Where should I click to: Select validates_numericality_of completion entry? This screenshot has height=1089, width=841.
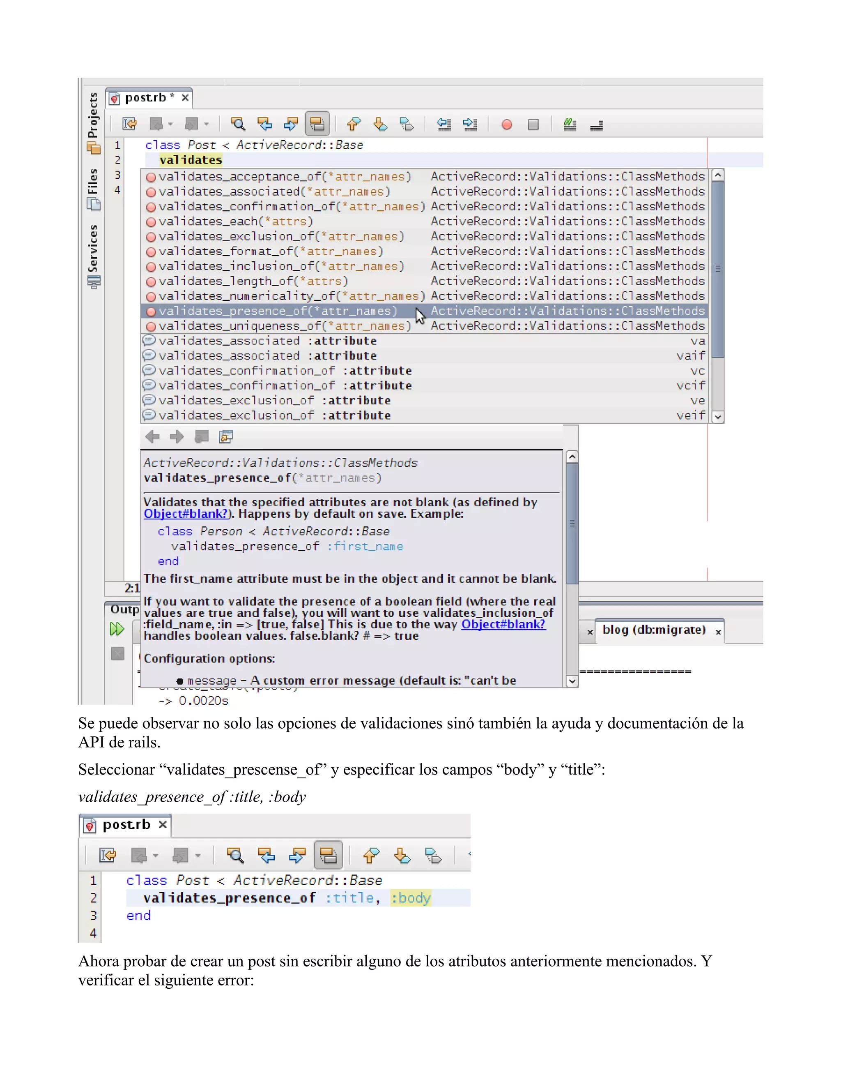[424, 296]
